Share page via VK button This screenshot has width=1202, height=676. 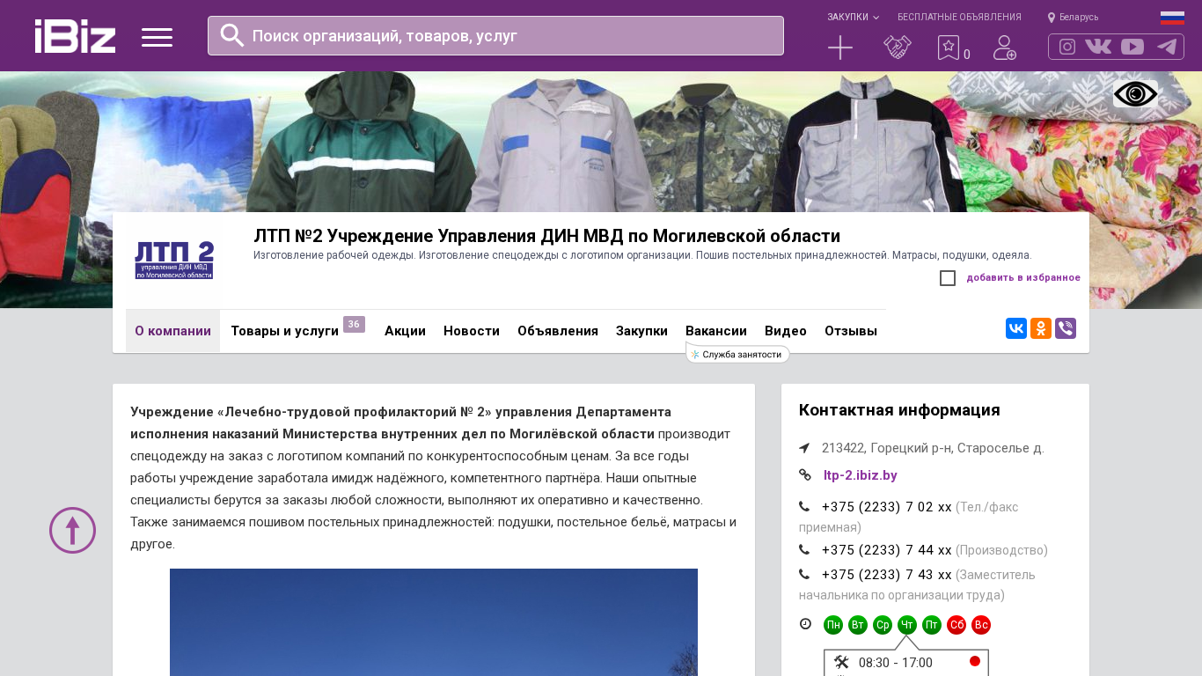(1016, 328)
